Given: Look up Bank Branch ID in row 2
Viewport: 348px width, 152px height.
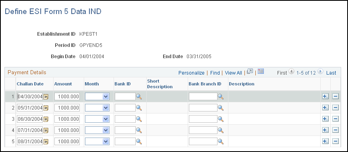Looking at the screenshot, I should (221, 108).
